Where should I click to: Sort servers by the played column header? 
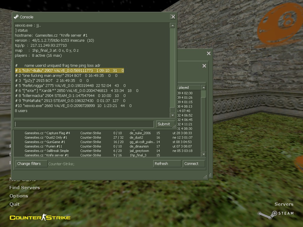pyautogui.click(x=189, y=87)
